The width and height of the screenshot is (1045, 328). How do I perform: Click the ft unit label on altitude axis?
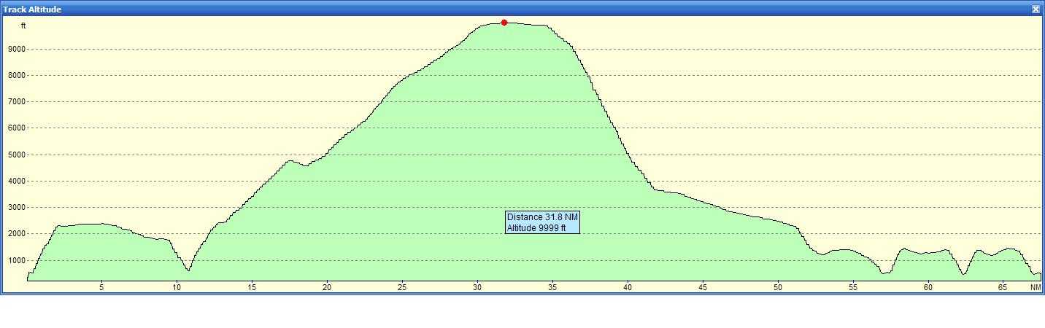(23, 26)
